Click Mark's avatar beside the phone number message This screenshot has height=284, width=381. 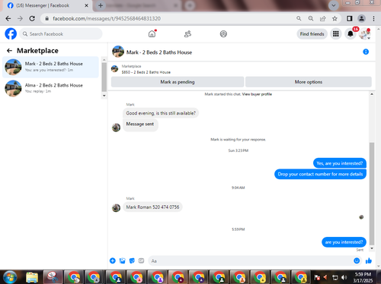pos(117,208)
